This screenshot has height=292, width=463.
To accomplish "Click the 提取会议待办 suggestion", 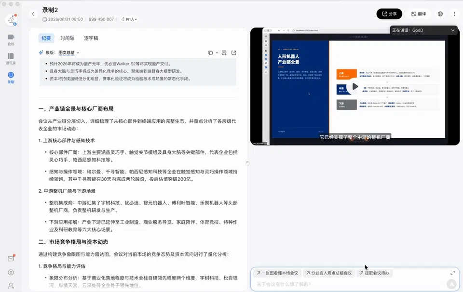I will (x=374, y=273).
